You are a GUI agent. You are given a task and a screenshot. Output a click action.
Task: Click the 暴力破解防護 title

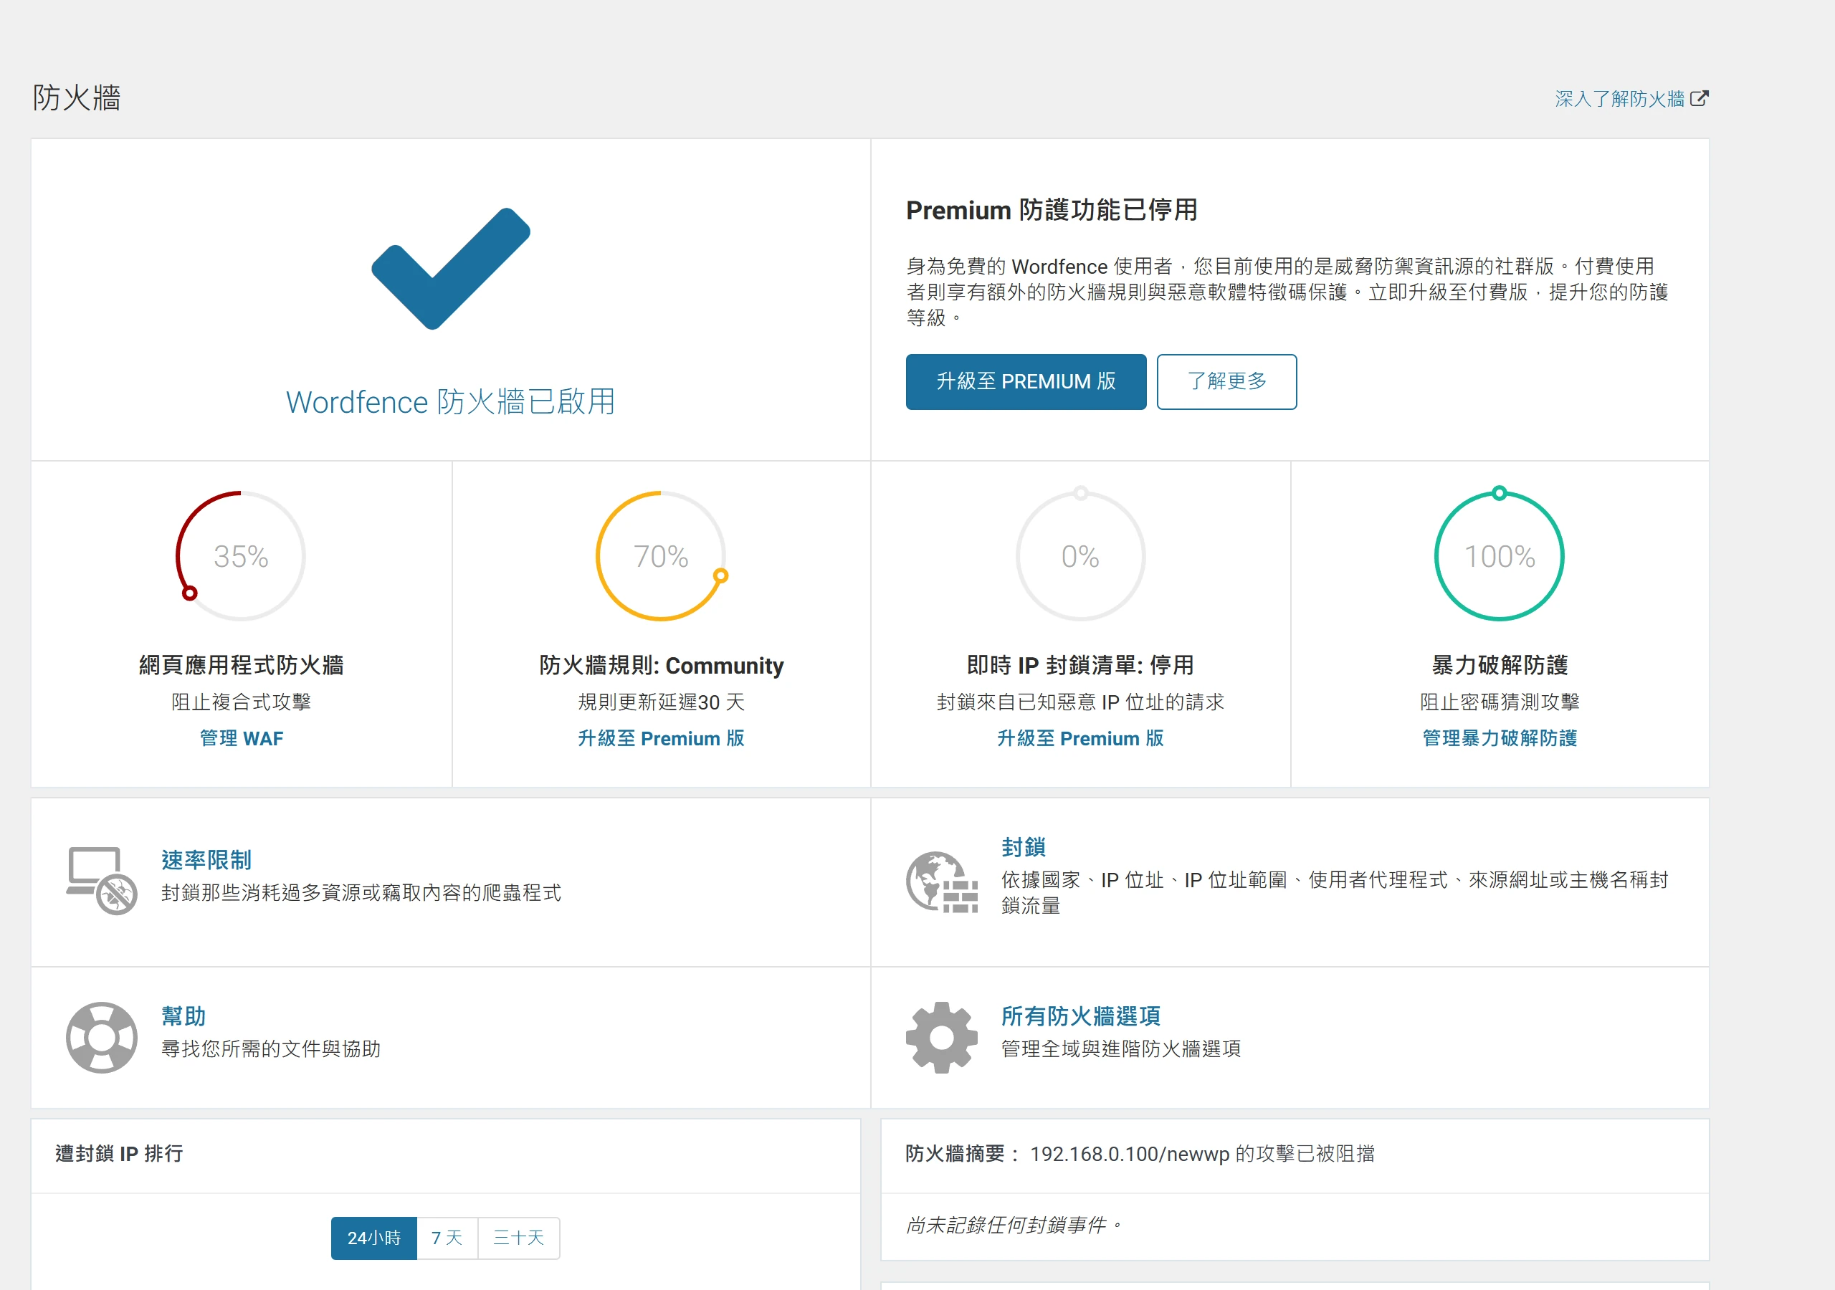(1500, 665)
